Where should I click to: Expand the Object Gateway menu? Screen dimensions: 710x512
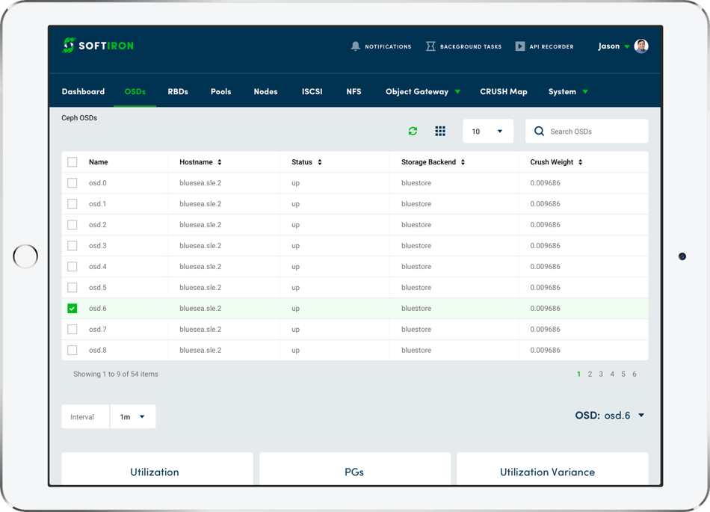tap(423, 92)
